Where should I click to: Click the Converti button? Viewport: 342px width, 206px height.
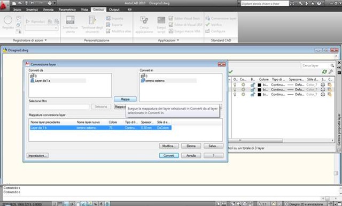tap(169, 156)
